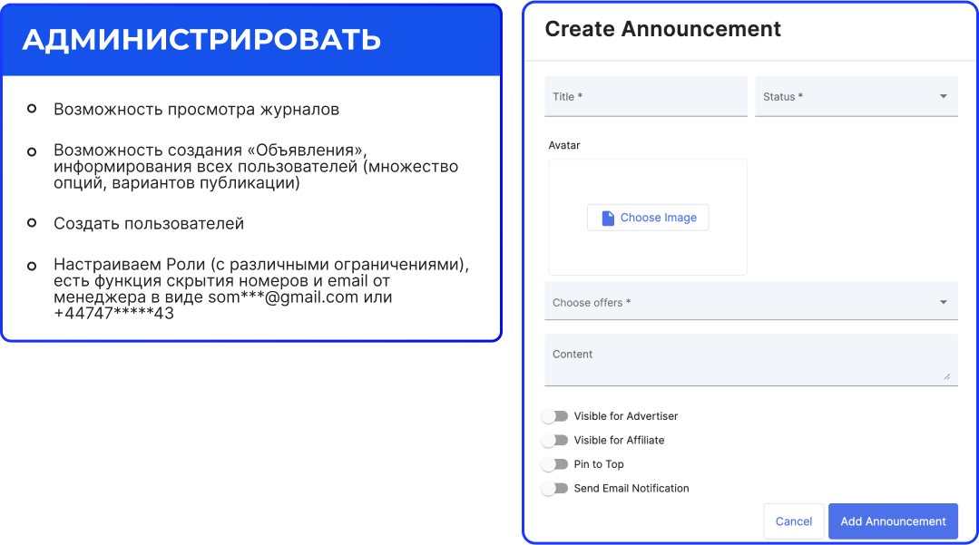
Task: Enable the Visible for Advertiser switch
Action: [554, 416]
